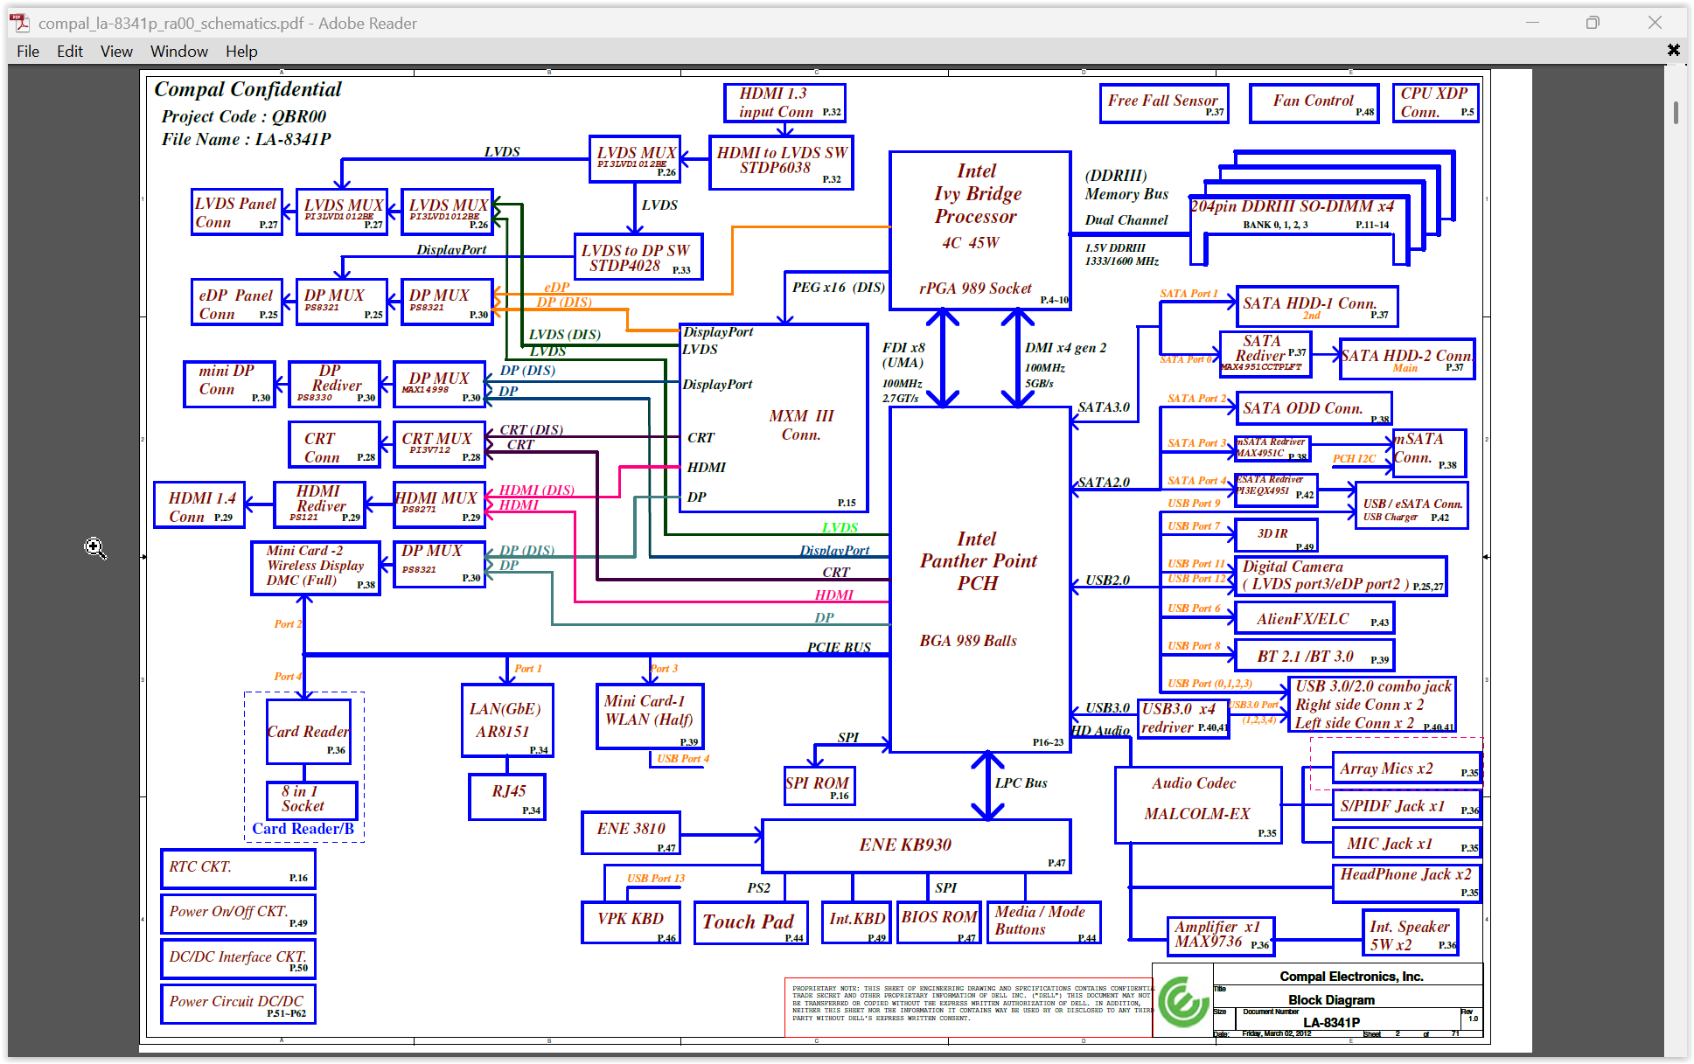This screenshot has width=1694, height=1064.
Task: Click the 'SPI ROM' block
Action: click(819, 785)
